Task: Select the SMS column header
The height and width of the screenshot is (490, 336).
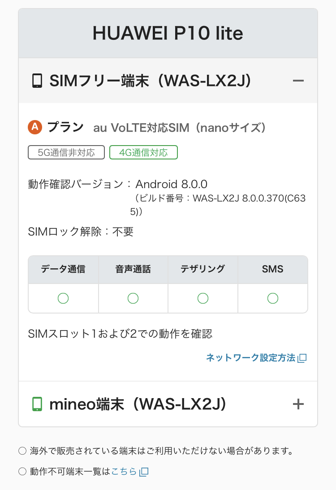Action: 273,269
